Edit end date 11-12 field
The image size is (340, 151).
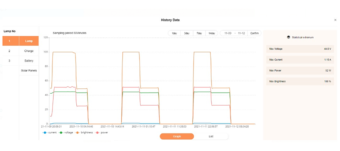(241, 33)
